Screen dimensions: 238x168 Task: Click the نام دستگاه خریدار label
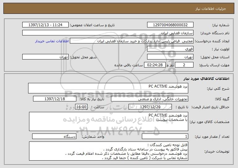click(215, 33)
